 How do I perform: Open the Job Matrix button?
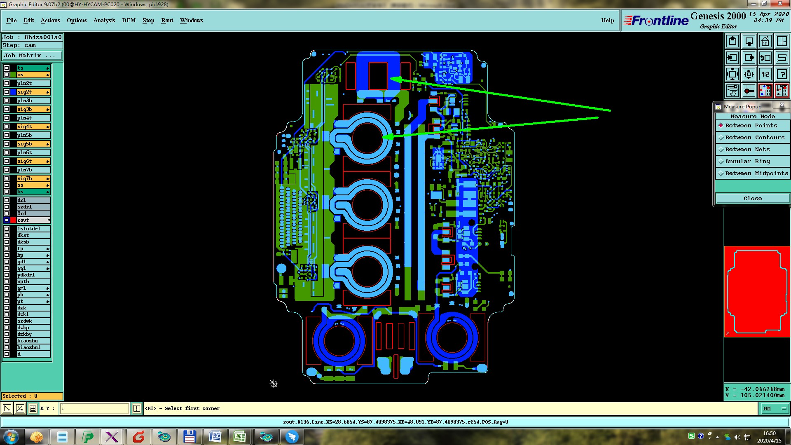pos(32,55)
